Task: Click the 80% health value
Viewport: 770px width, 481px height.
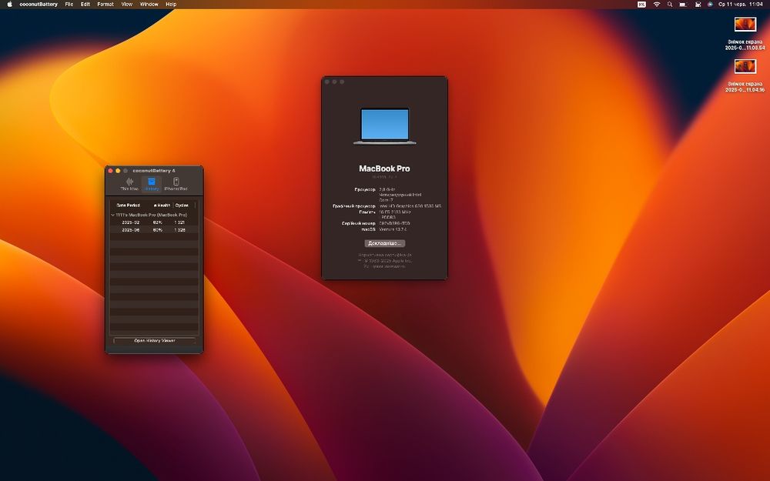Action: click(x=158, y=229)
